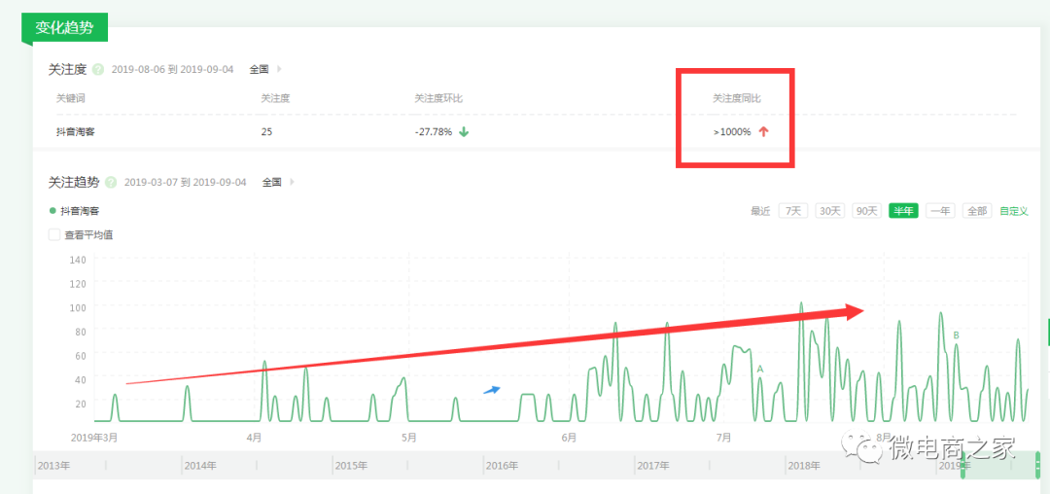Viewport: 1050px width, 494px height.
Task: Select the 半年 time range
Action: click(x=903, y=211)
